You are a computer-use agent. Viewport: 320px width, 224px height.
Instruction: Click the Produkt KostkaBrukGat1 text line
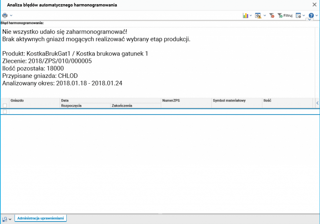(x=75, y=54)
